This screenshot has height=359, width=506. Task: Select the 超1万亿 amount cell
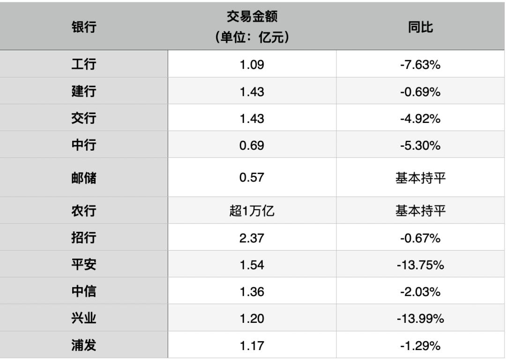(252, 211)
